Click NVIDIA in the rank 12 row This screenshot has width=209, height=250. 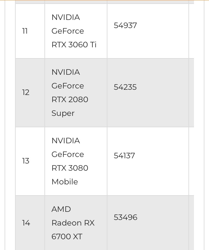click(66, 72)
